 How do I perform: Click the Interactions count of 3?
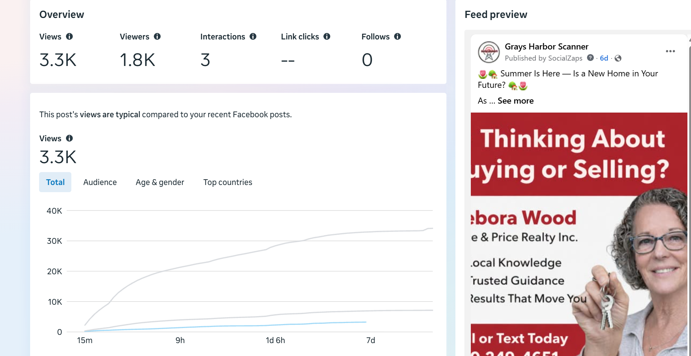point(205,60)
